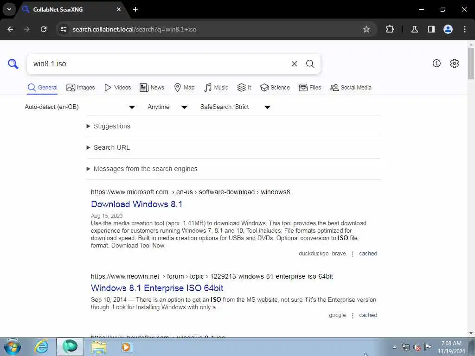Switch to the News tab
The image size is (475, 356).
click(152, 88)
